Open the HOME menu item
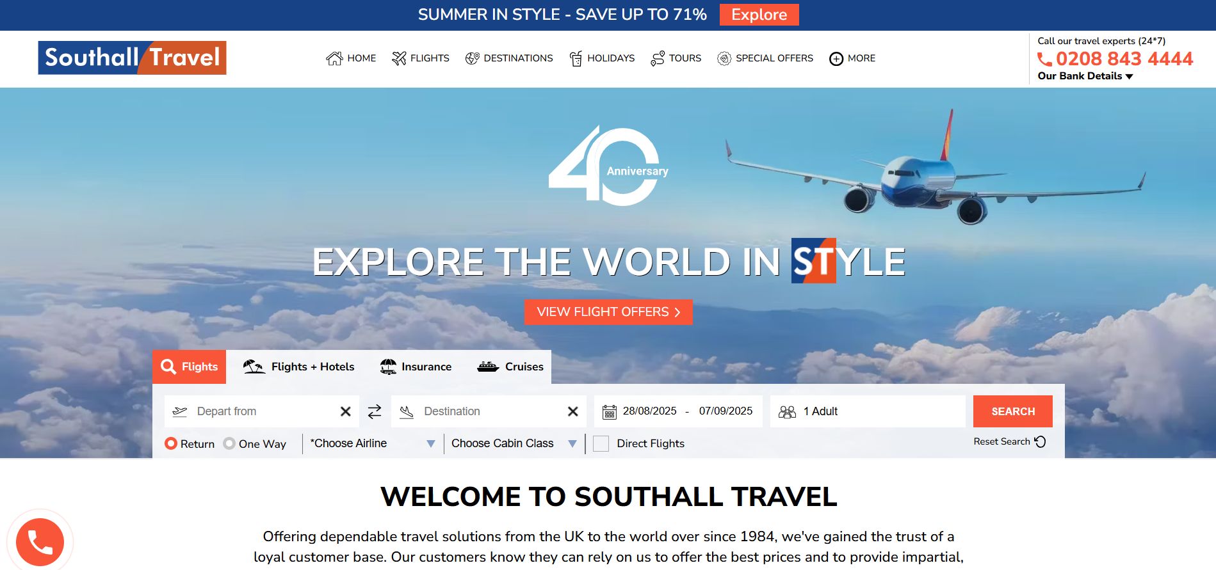The height and width of the screenshot is (570, 1216). 351,58
